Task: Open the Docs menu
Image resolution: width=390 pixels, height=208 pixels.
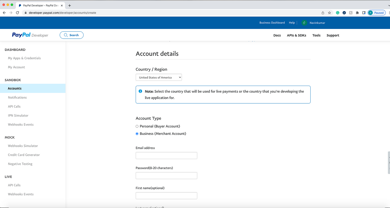Action: pos(277,35)
